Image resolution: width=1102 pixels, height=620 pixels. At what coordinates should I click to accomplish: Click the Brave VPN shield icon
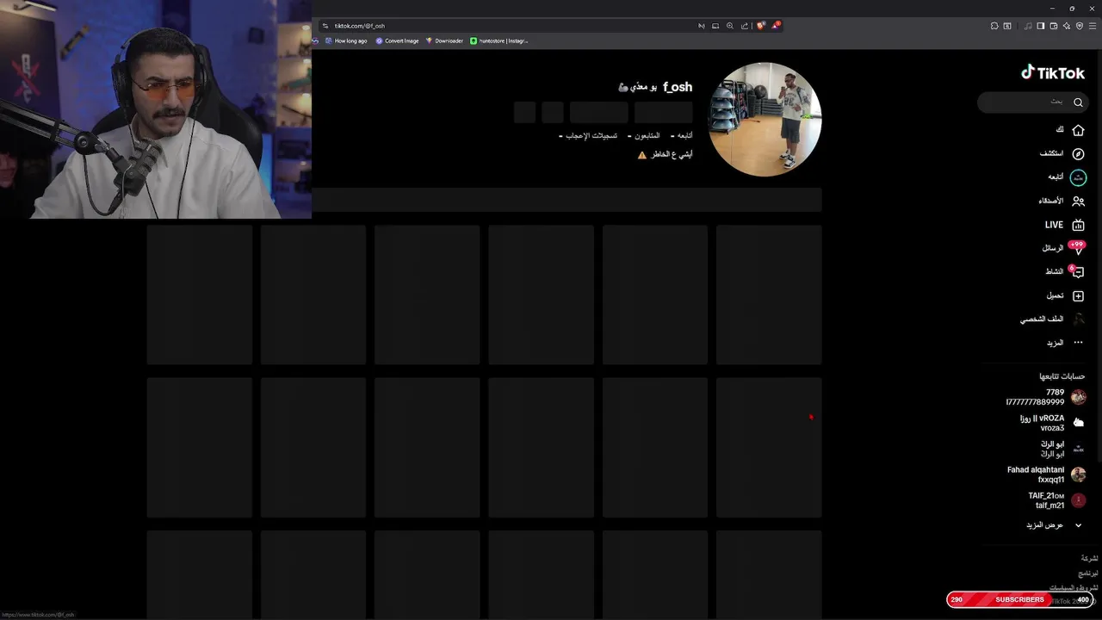[1080, 26]
